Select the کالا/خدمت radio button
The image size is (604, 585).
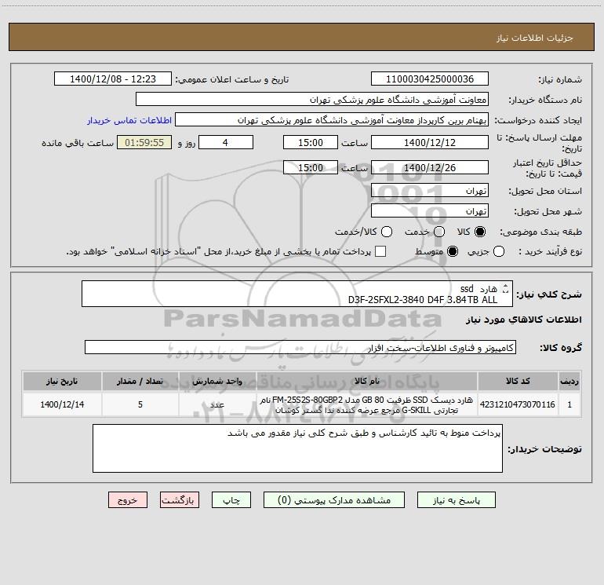click(x=387, y=232)
